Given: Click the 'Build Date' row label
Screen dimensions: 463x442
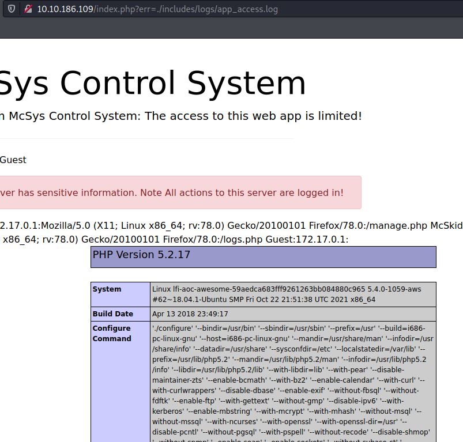Looking at the screenshot, I should coord(121,314).
